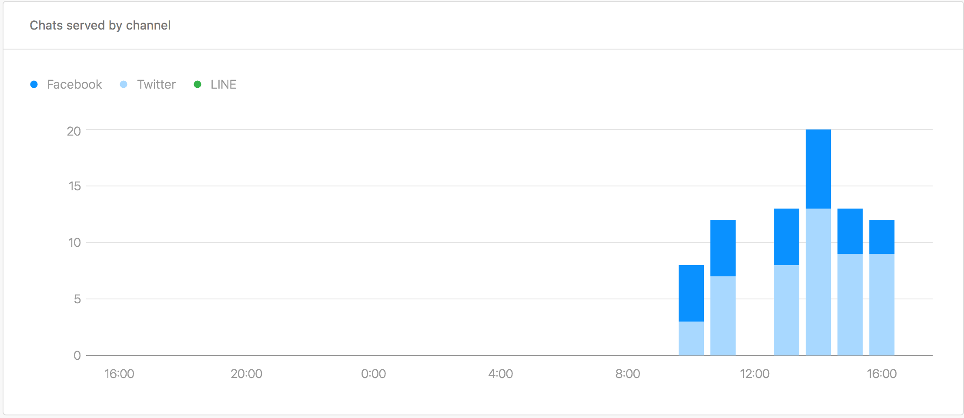Toggle the Facebook series label in legend
964x418 pixels.
74,84
